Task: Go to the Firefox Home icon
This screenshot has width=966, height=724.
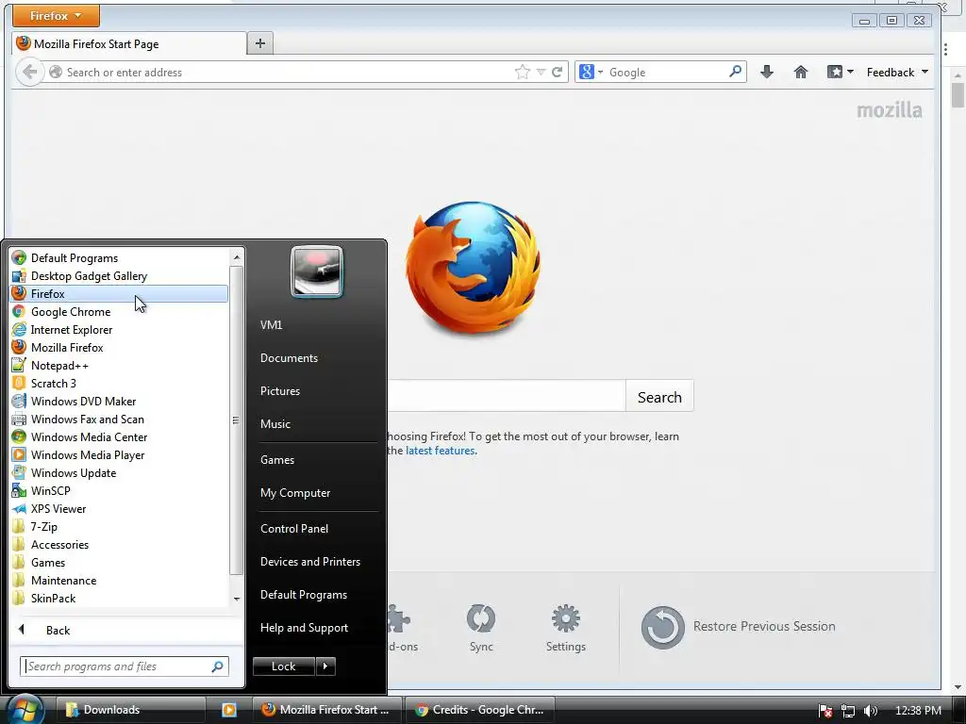Action: click(x=800, y=72)
